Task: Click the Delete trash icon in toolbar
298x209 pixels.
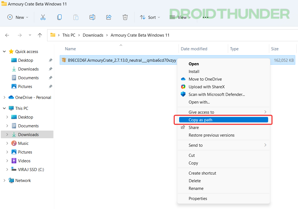Action: pos(125,17)
